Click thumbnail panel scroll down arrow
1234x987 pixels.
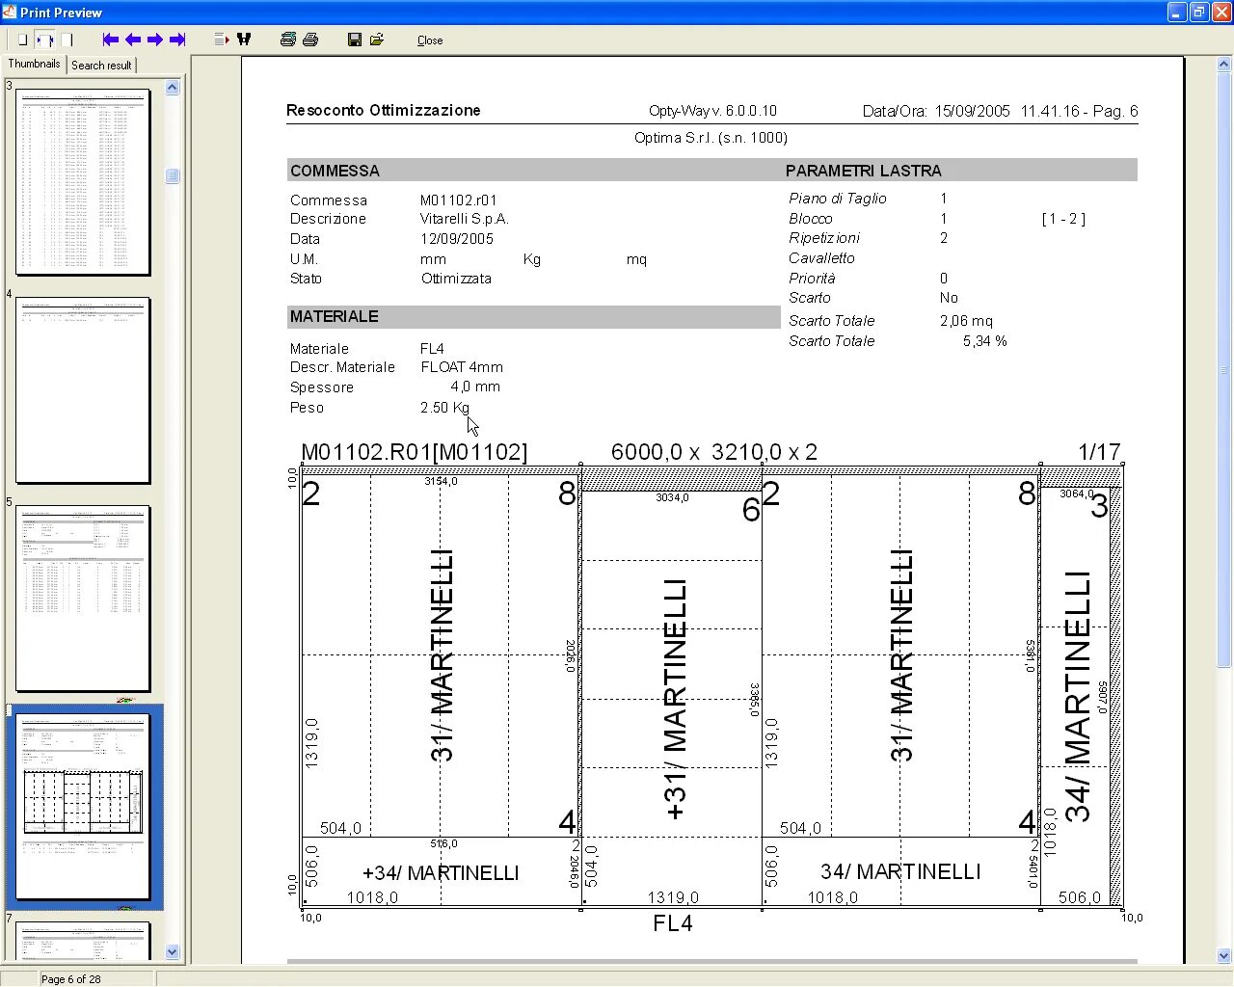tap(173, 952)
